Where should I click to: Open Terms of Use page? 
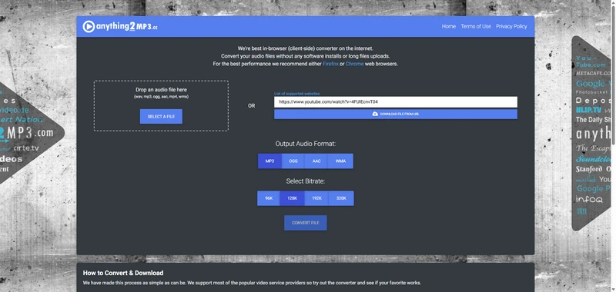[x=476, y=26]
